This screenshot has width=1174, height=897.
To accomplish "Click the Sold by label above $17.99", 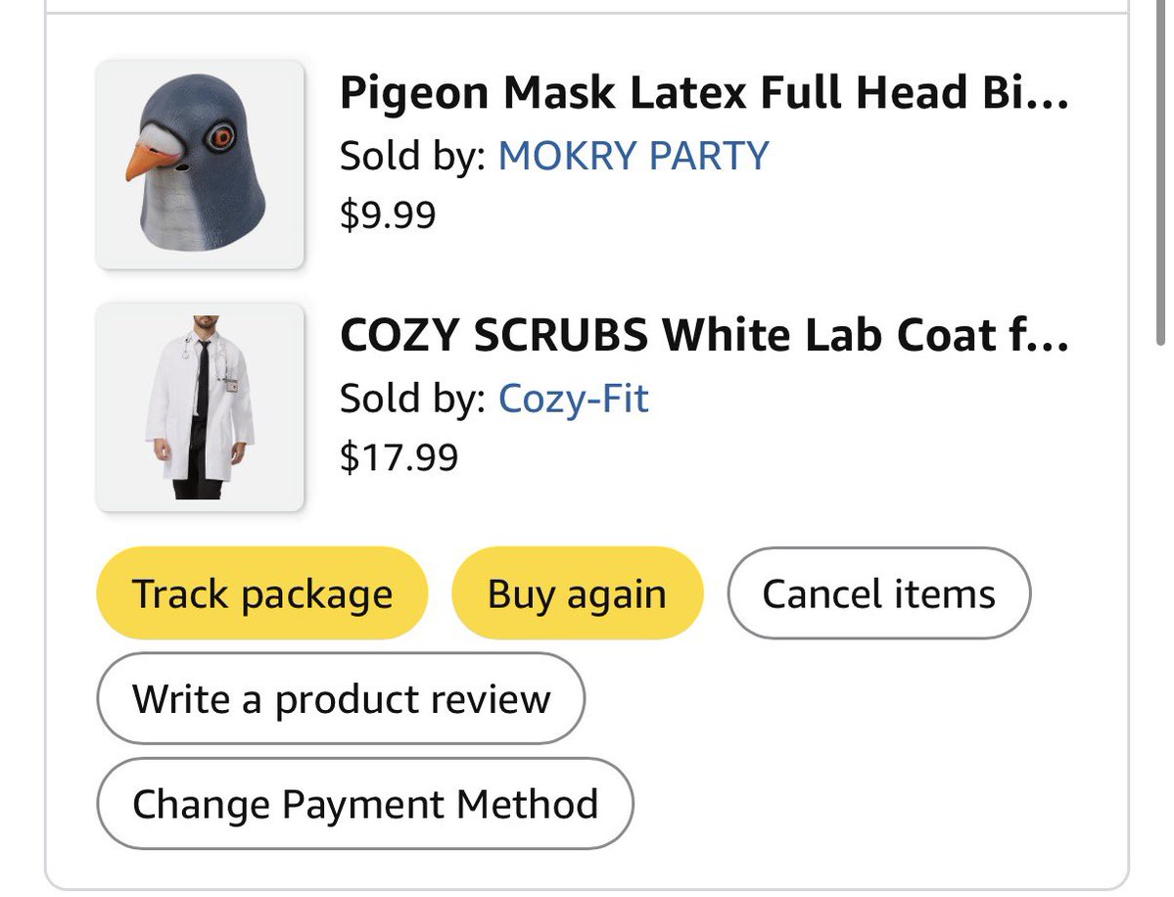I will coord(413,399).
